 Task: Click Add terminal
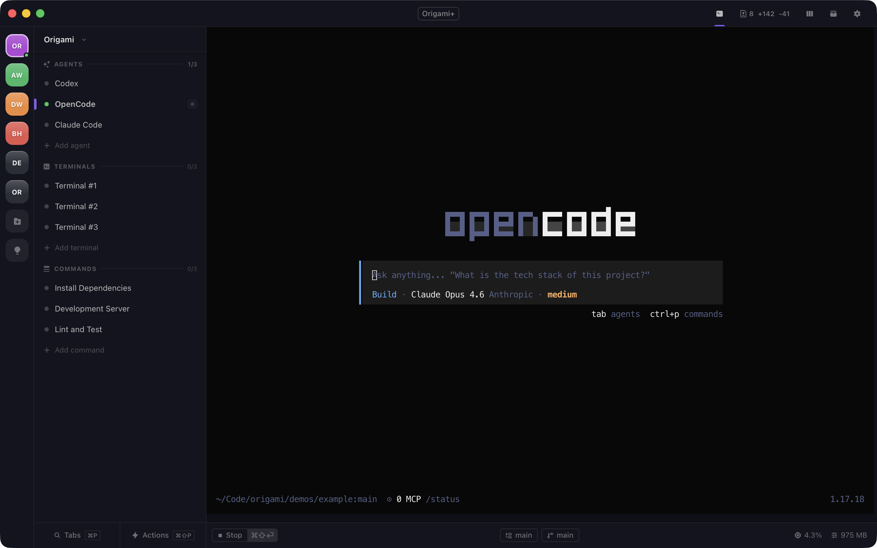(x=71, y=248)
